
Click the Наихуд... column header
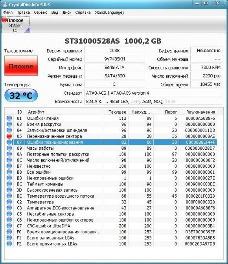pos(141,112)
